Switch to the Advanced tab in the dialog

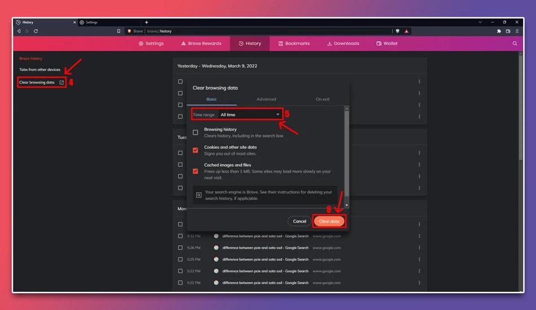(266, 99)
